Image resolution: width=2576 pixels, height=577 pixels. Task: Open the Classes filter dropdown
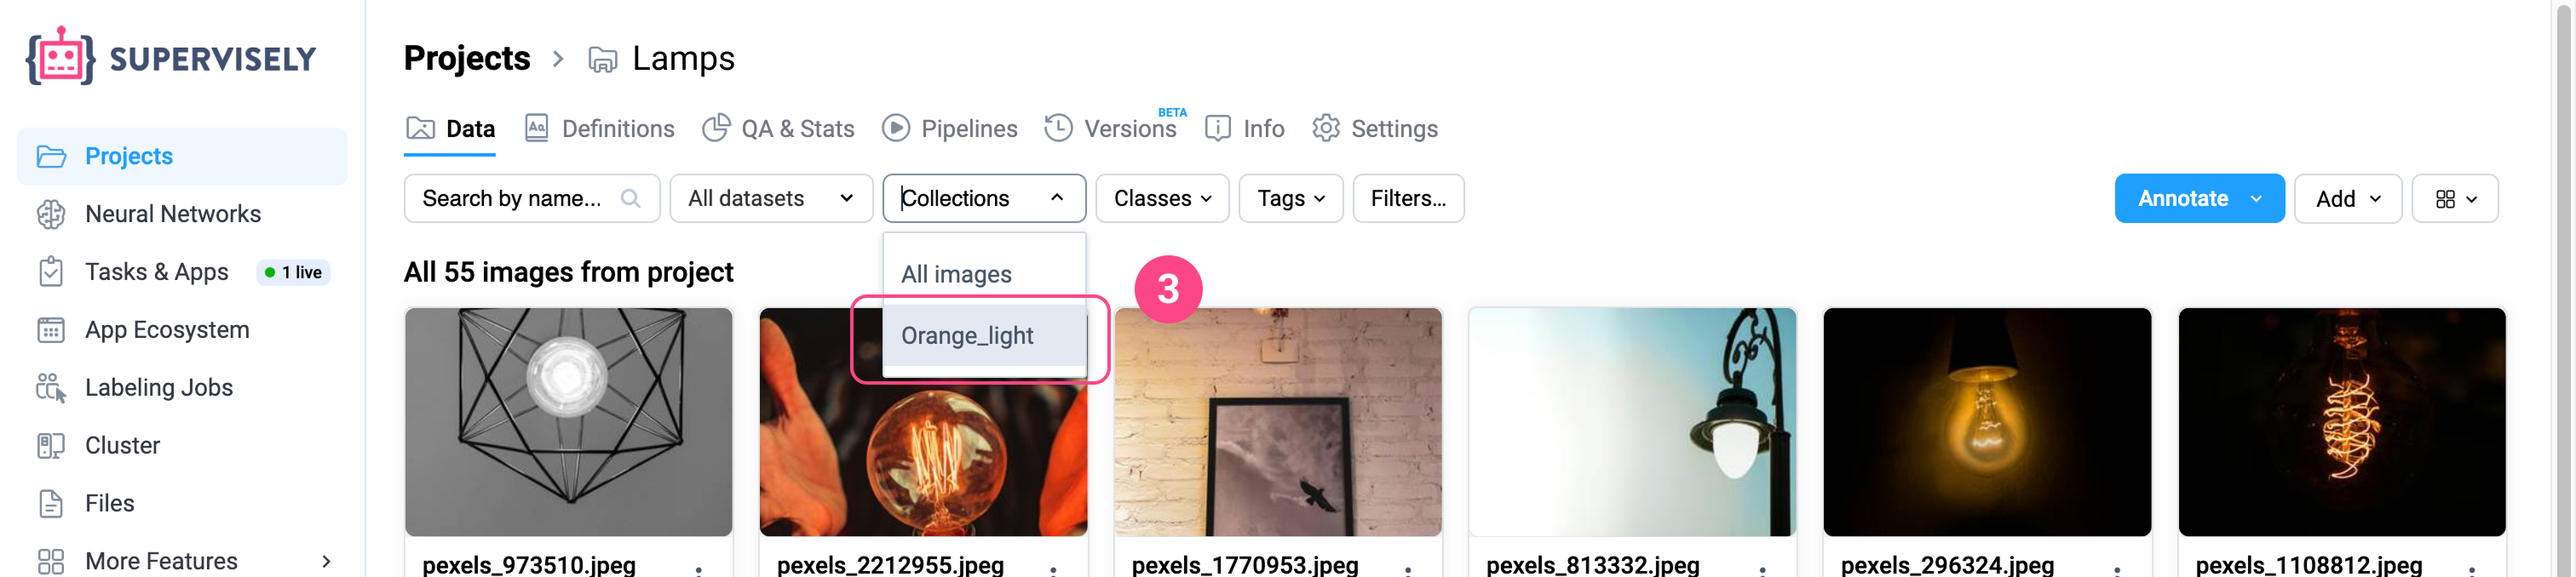1162,197
